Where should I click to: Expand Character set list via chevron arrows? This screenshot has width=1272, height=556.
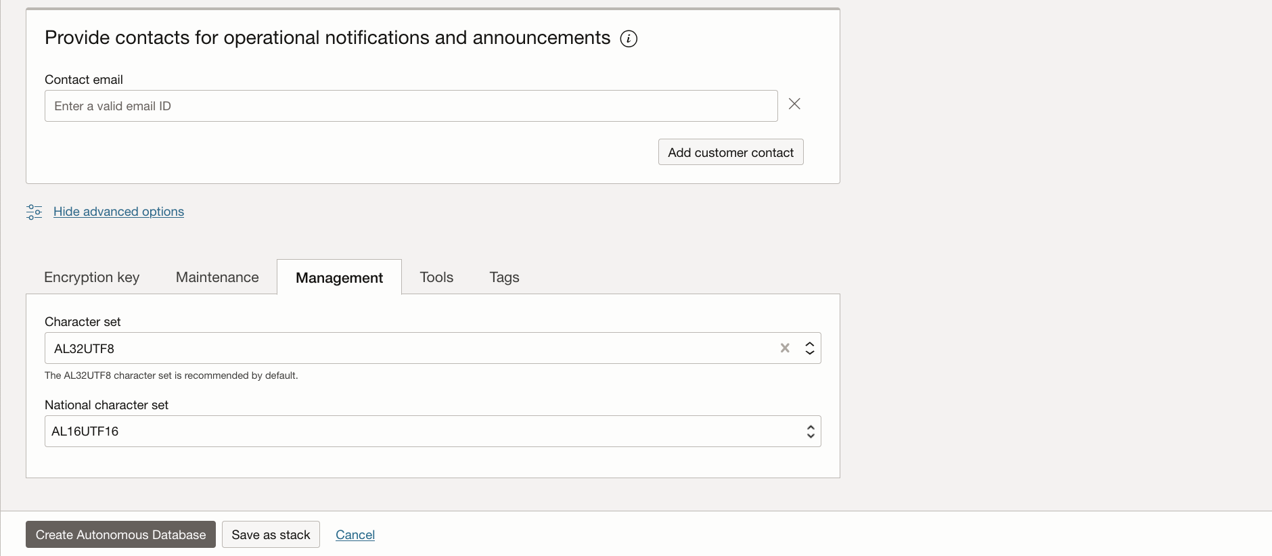810,348
